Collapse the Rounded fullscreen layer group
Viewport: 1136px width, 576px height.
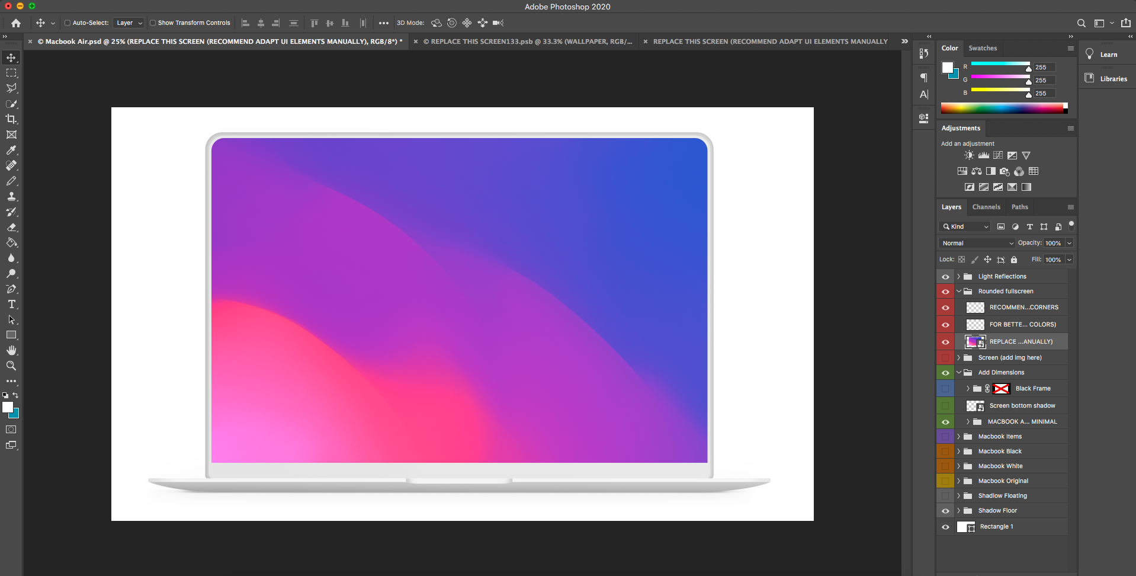pyautogui.click(x=958, y=292)
